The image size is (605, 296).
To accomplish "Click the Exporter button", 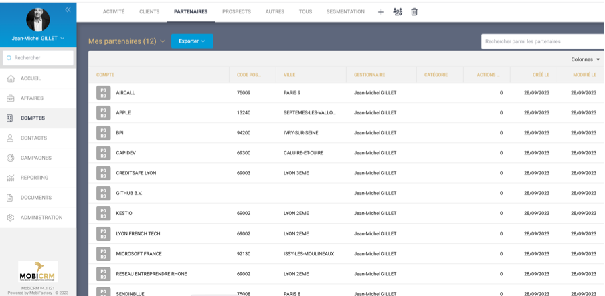I will tap(192, 41).
